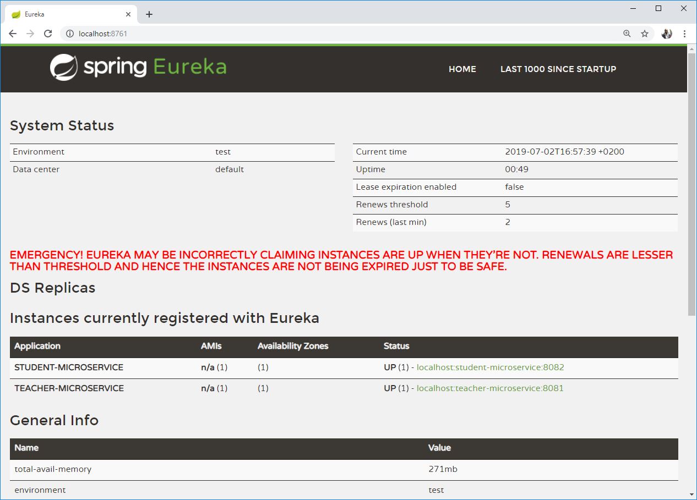Image resolution: width=697 pixels, height=500 pixels.
Task: Click the vertical scrollbar thumb
Action: pyautogui.click(x=692, y=182)
